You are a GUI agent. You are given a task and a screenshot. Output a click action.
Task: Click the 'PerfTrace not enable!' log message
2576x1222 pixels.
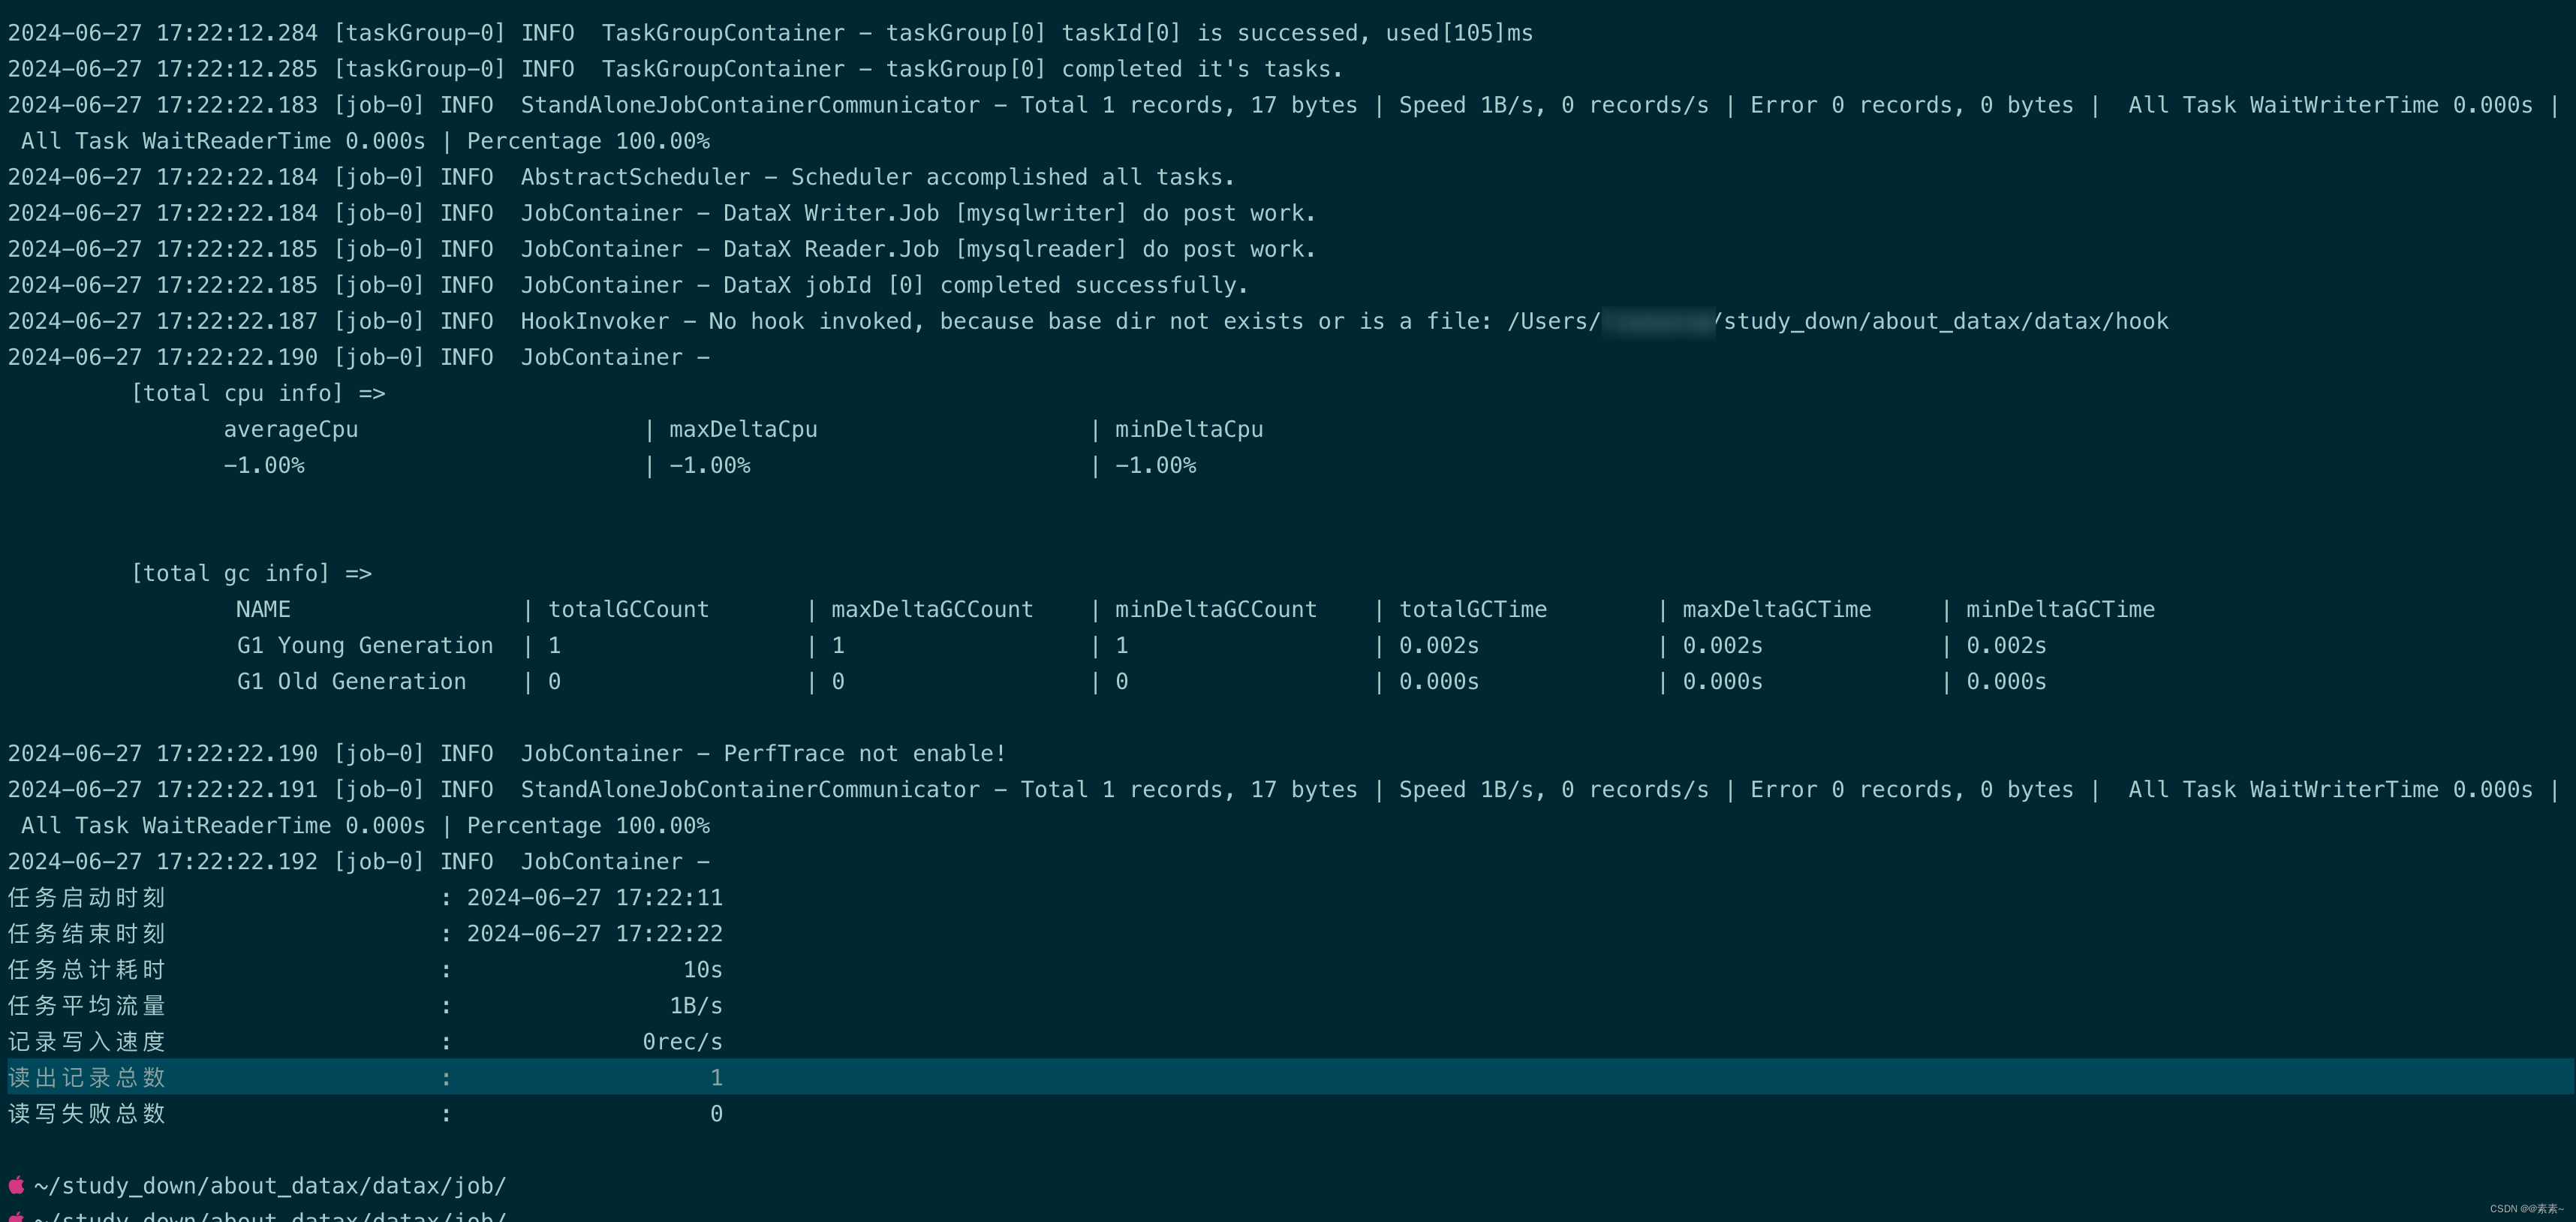pyautogui.click(x=864, y=753)
